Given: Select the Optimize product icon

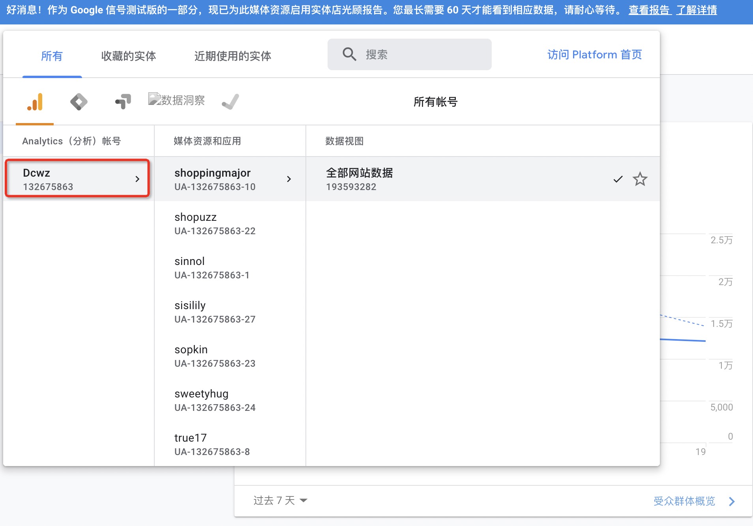Looking at the screenshot, I should (x=123, y=102).
